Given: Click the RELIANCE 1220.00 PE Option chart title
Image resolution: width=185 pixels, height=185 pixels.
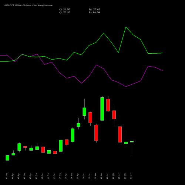Looking at the screenshot, I should pyautogui.click(x=28, y=6).
